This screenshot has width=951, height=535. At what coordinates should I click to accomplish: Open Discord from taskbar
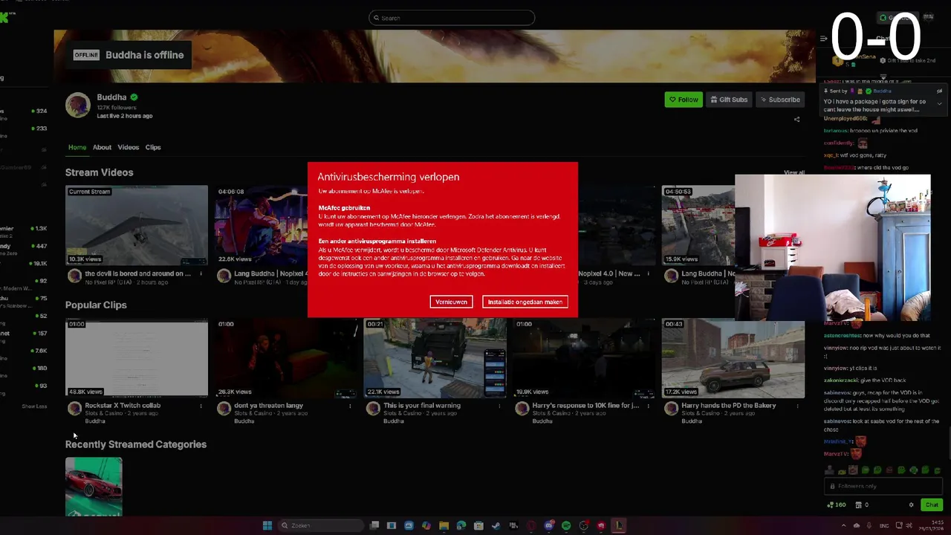coord(549,525)
